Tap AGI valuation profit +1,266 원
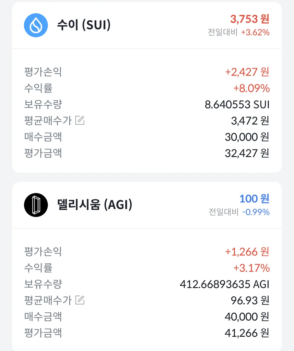294x351 pixels. (x=247, y=252)
